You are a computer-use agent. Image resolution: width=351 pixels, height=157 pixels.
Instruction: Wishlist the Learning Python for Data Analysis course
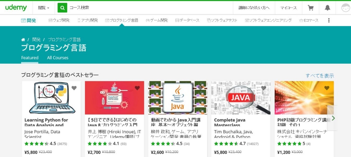[x=74, y=88]
